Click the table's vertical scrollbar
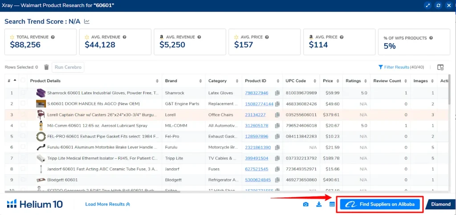The image size is (456, 215). pyautogui.click(x=450, y=90)
